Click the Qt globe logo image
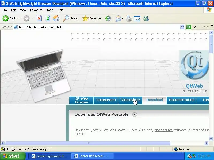The width and height of the screenshot is (214, 160). pyautogui.click(x=194, y=65)
